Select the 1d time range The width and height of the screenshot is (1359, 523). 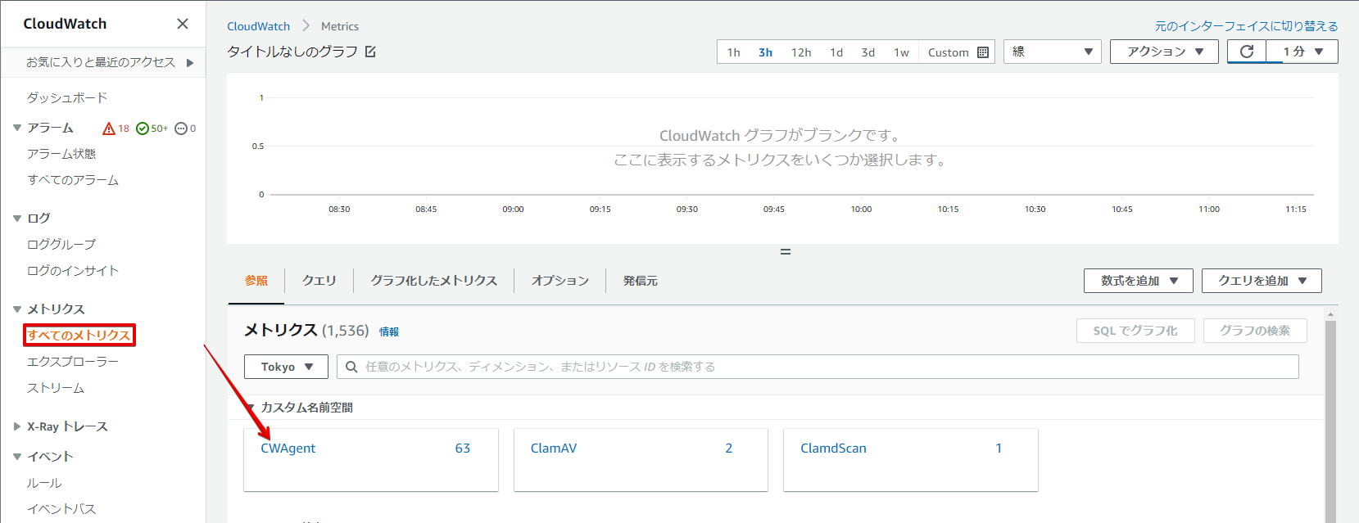point(836,52)
